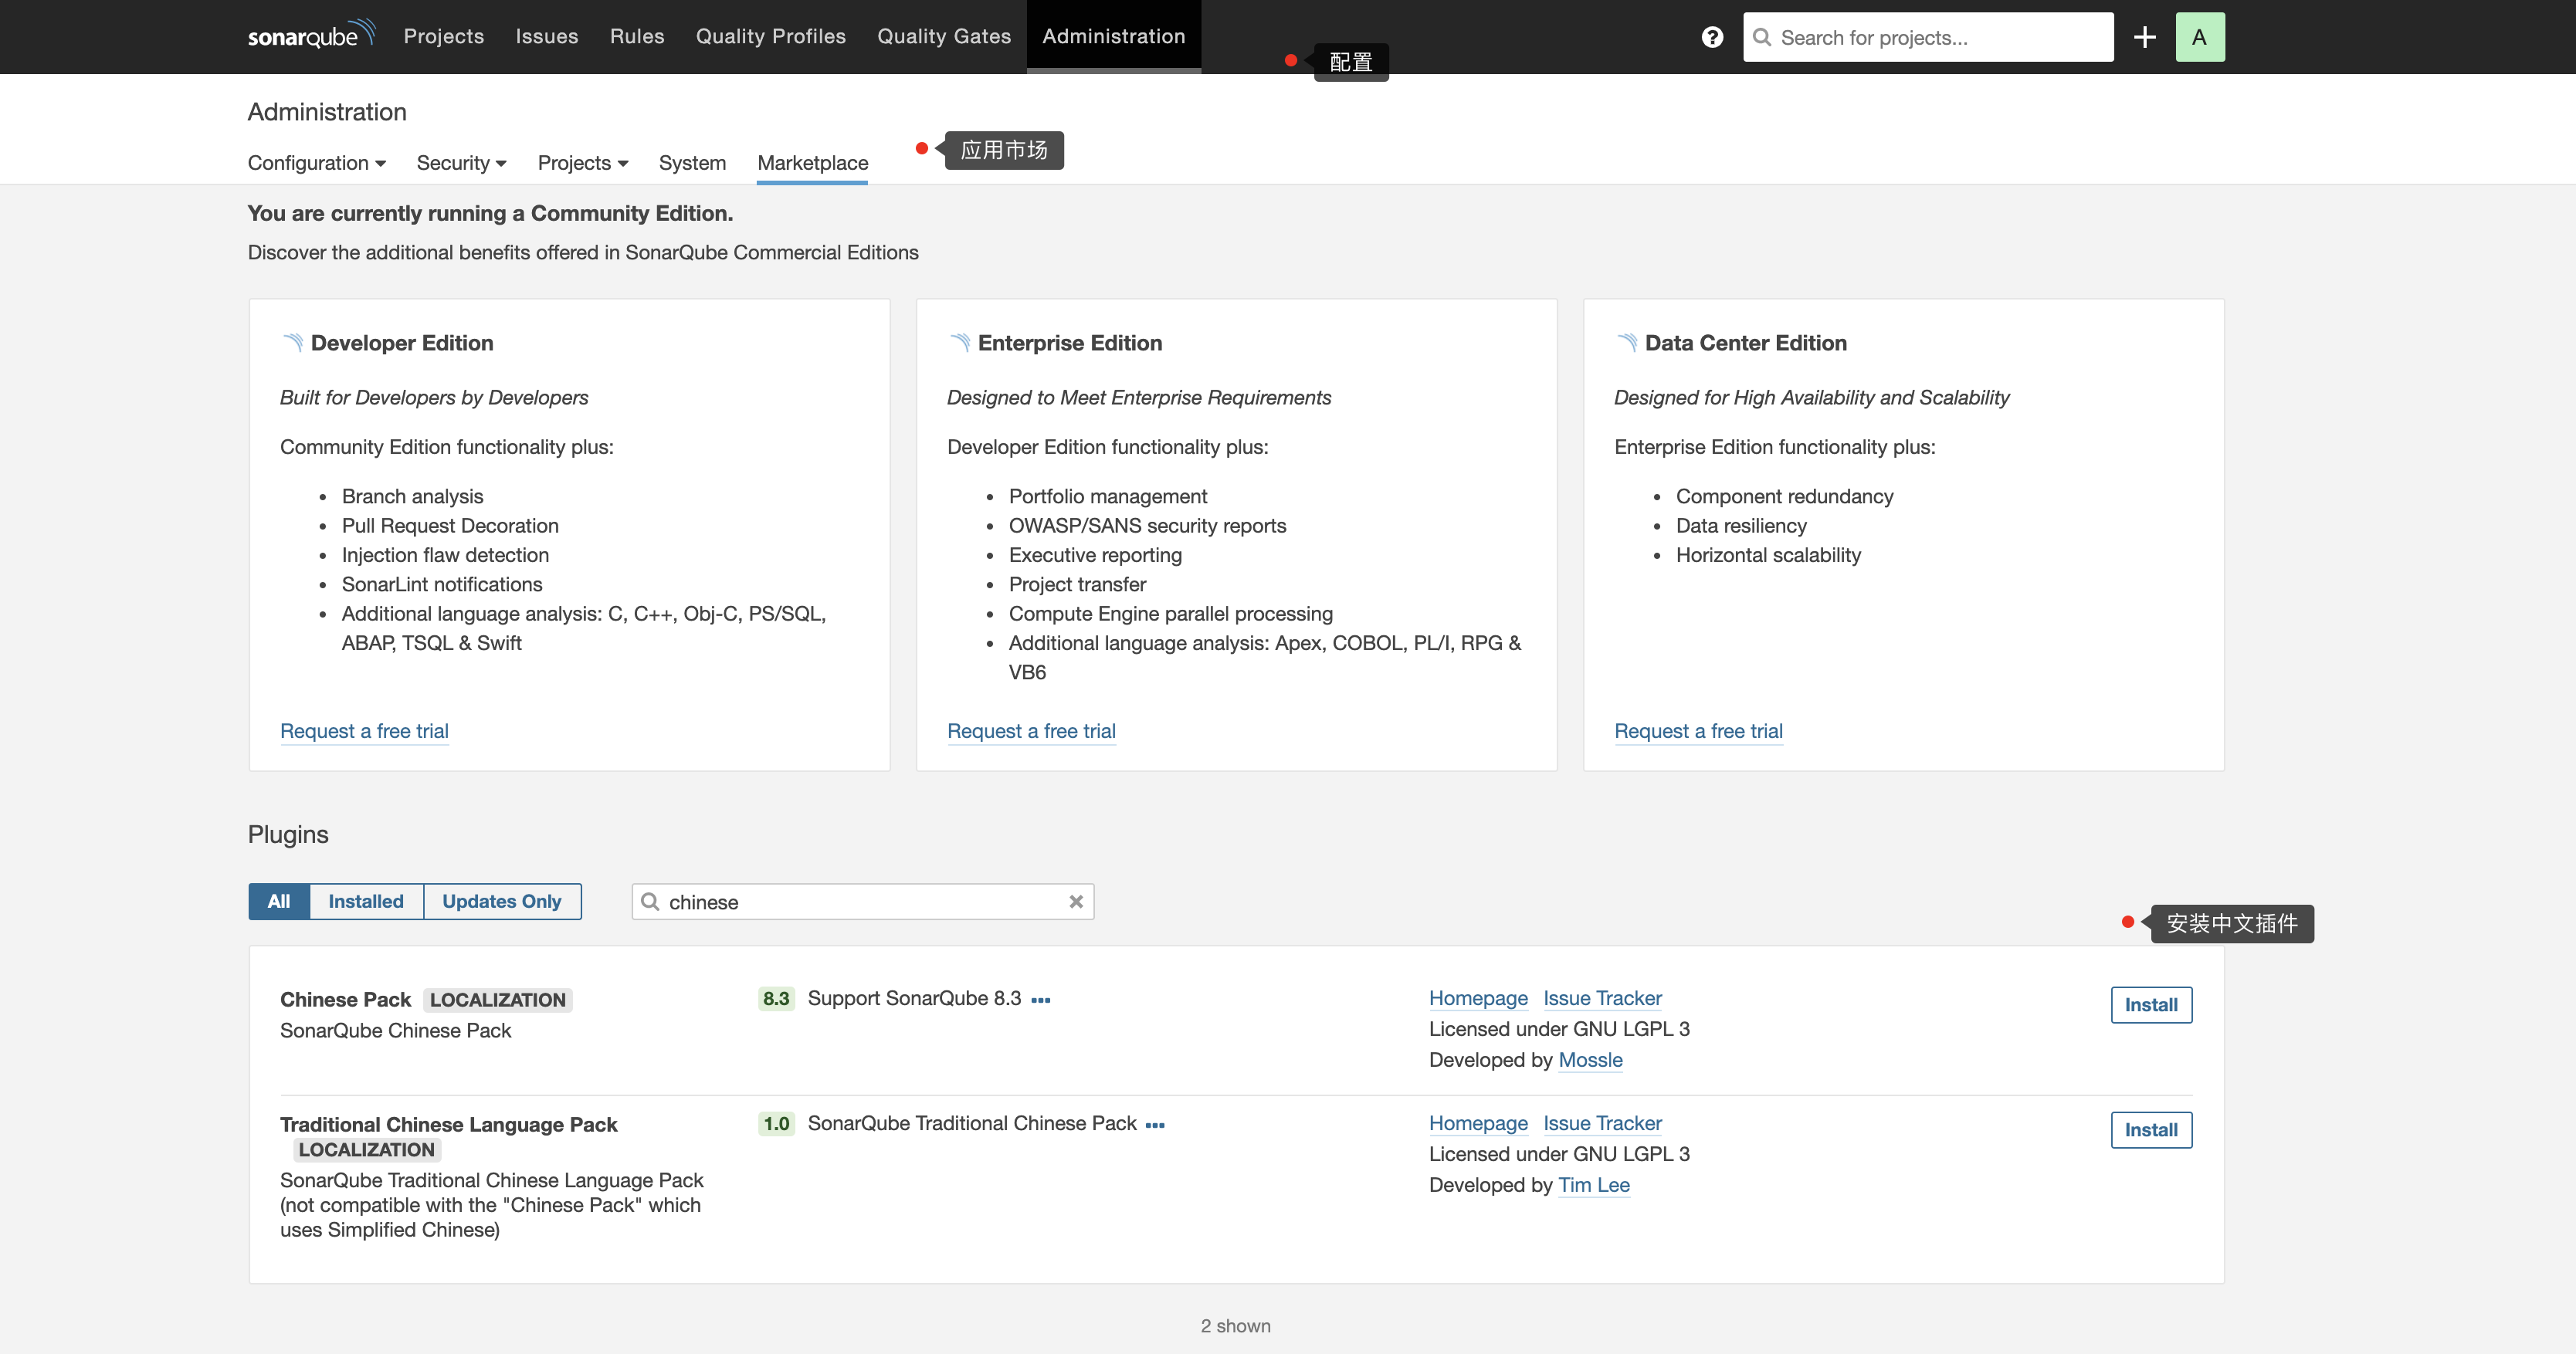
Task: Expand Chinese Pack release details ellipsis
Action: pyautogui.click(x=1040, y=999)
